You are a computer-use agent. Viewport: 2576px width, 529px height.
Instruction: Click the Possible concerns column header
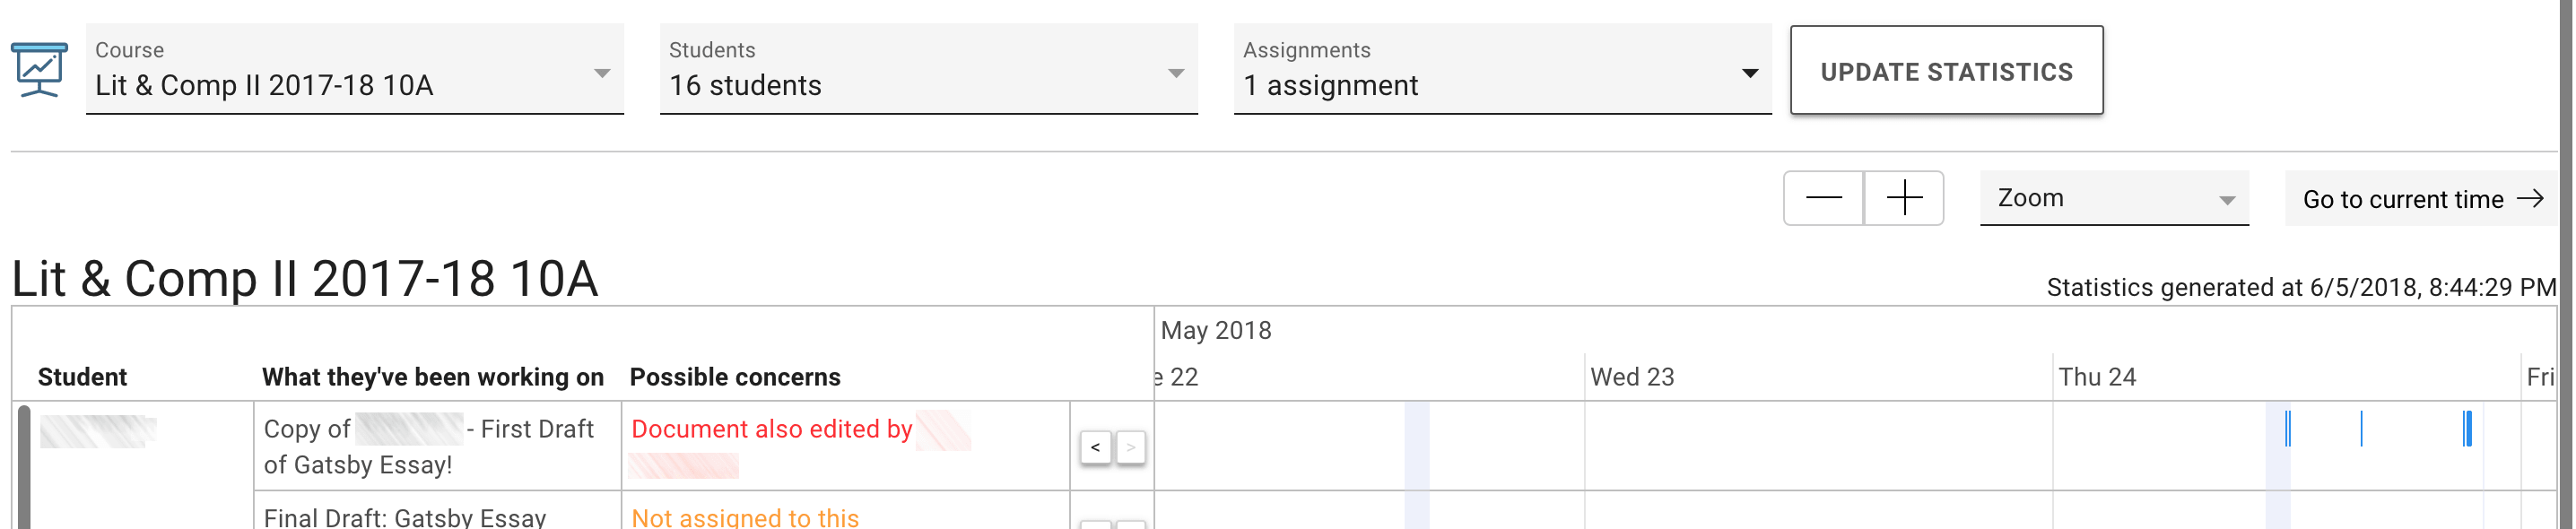pyautogui.click(x=734, y=377)
